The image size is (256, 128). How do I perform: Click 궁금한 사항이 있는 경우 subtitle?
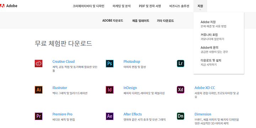tap(214, 52)
